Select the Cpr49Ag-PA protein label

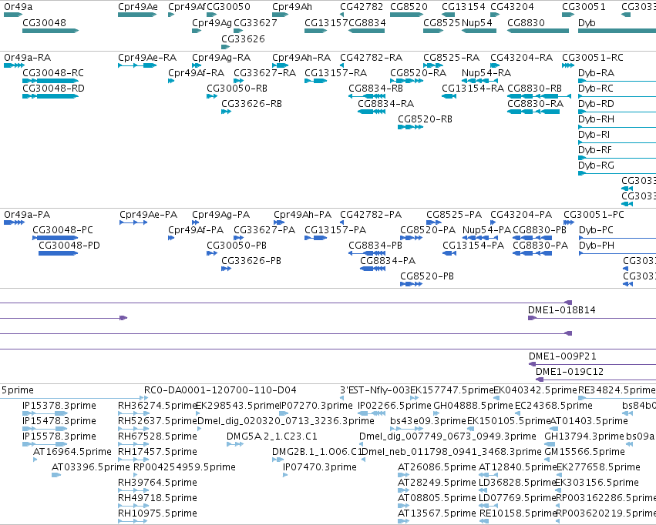pos(221,215)
